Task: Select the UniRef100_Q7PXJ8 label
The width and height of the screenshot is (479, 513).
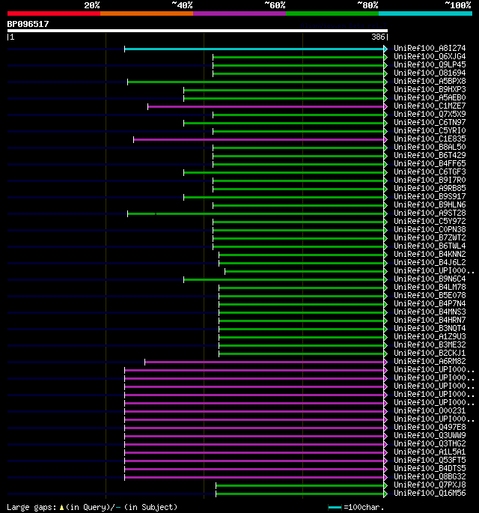Action: click(430, 485)
